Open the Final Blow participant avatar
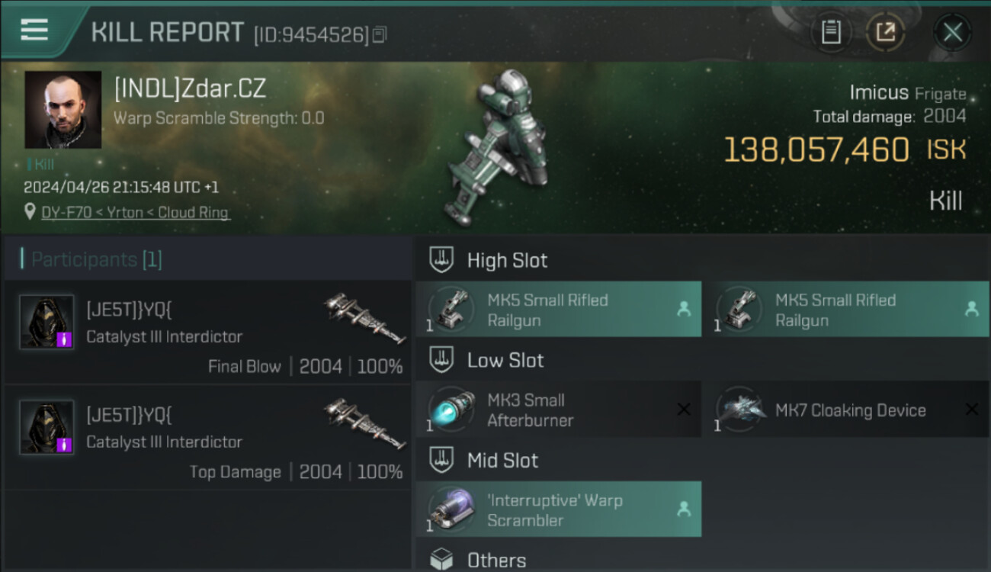This screenshot has height=572, width=991. 47,322
